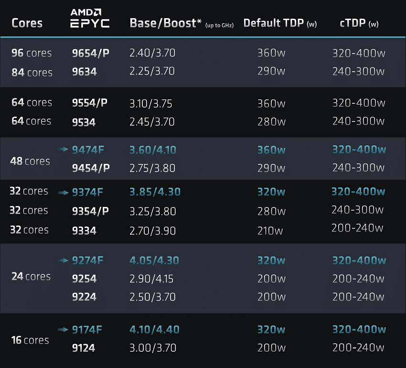
Task: Select model name "9354/P"
Action: [x=90, y=211]
